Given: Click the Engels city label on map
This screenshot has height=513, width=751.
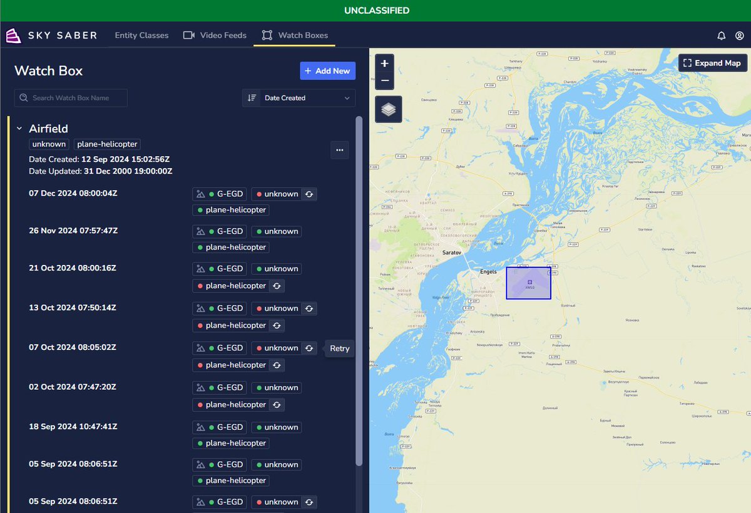Looking at the screenshot, I should 488,272.
